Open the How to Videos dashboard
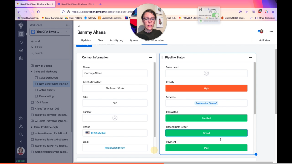Viewport: 292px width, 164px height. (x=43, y=66)
